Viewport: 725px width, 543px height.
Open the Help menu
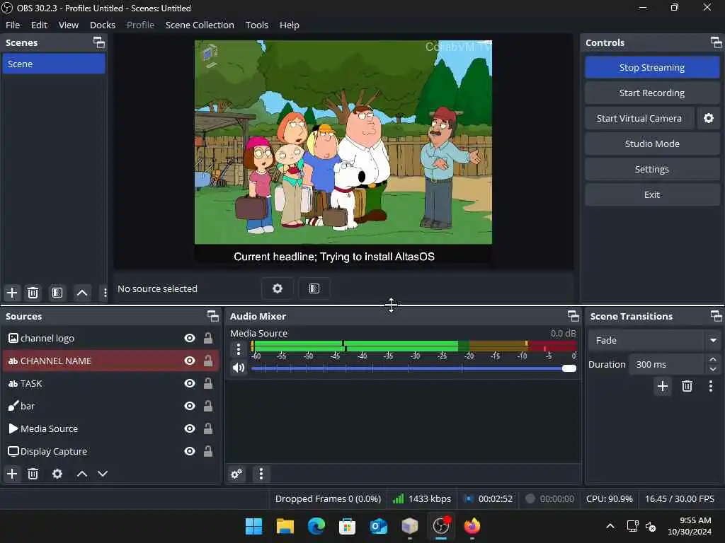(290, 25)
